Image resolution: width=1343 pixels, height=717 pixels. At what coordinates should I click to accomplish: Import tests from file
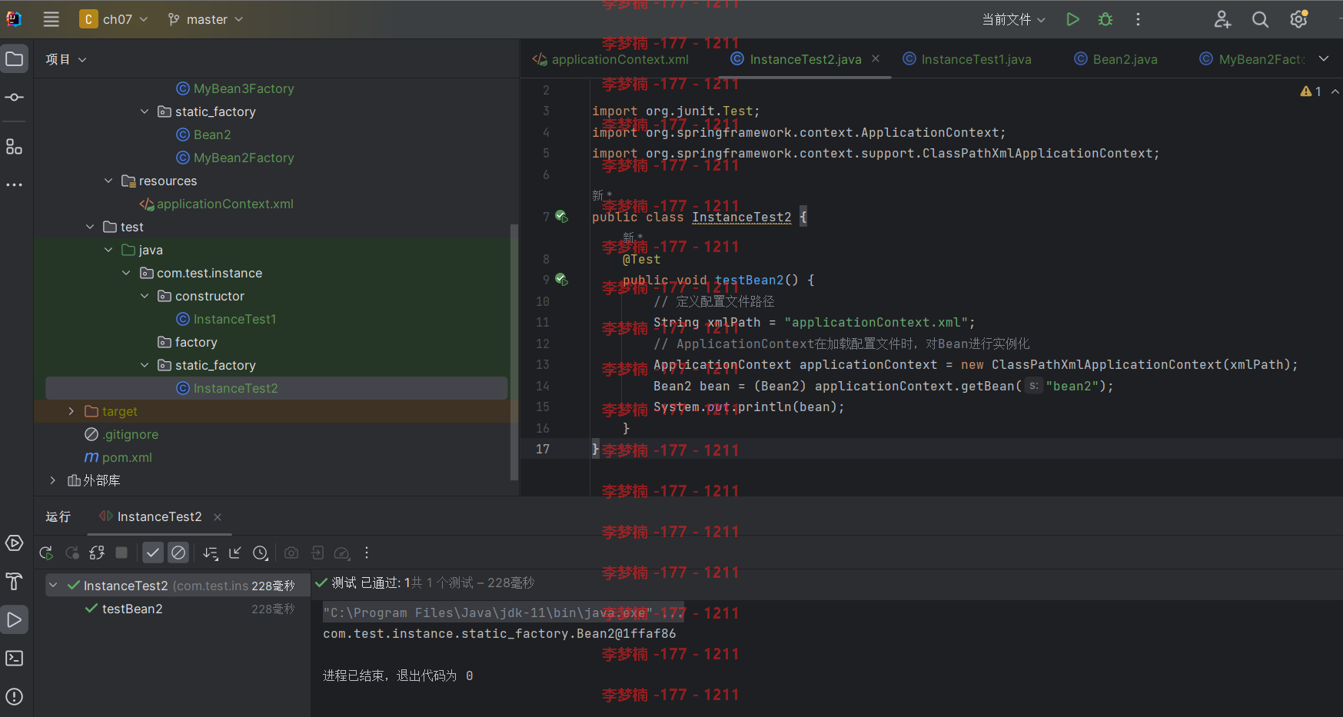pos(317,553)
